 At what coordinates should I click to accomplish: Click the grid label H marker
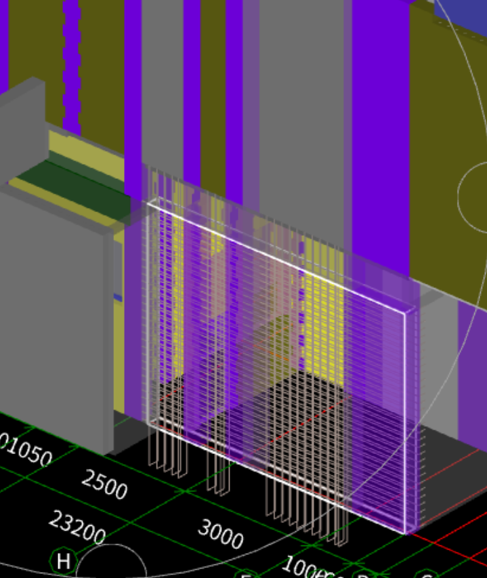tap(64, 561)
